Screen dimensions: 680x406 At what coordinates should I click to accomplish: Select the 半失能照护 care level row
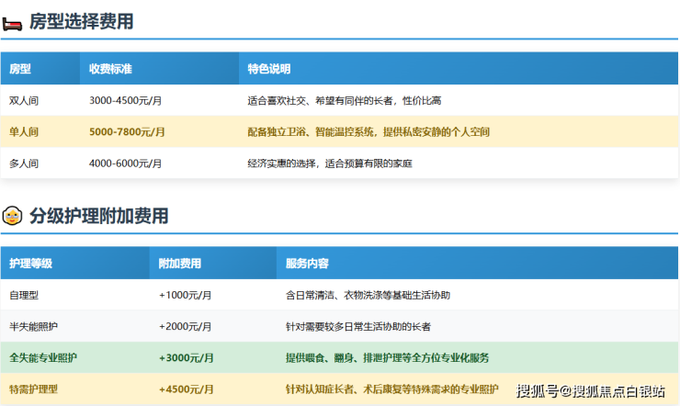tap(33, 326)
